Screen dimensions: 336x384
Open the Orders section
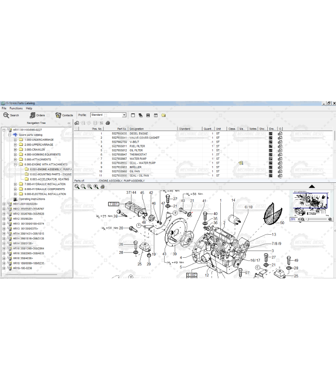[32, 115]
